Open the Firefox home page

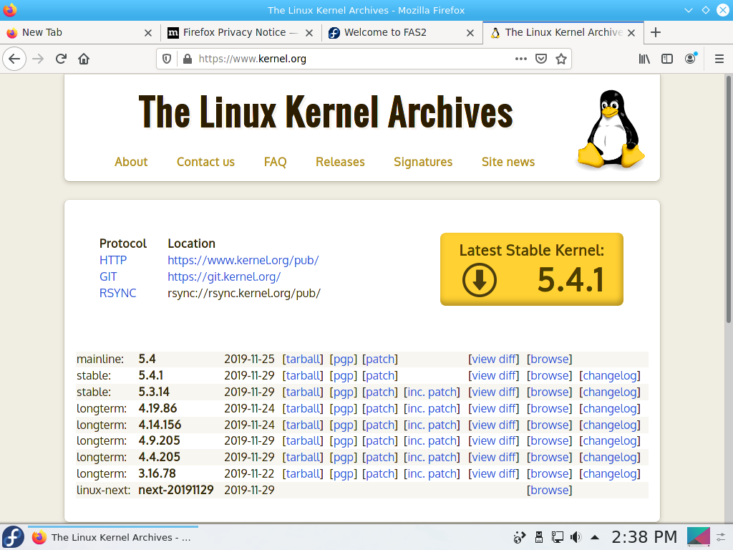[x=84, y=59]
